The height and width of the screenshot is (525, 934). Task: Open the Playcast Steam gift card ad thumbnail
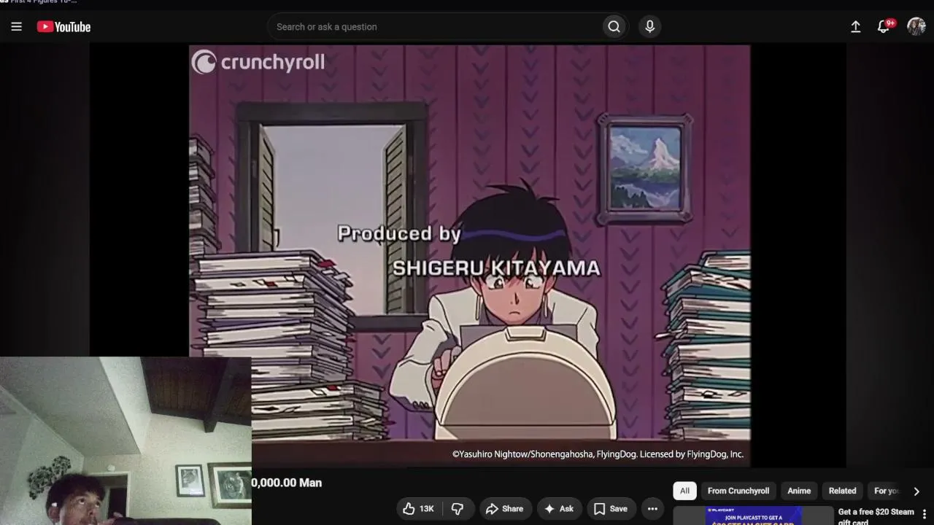753,516
